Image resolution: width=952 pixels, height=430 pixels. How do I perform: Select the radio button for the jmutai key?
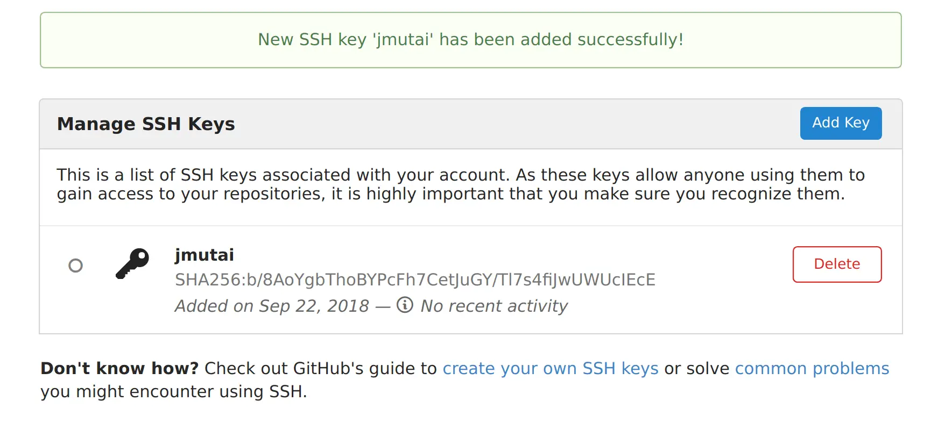pyautogui.click(x=75, y=265)
